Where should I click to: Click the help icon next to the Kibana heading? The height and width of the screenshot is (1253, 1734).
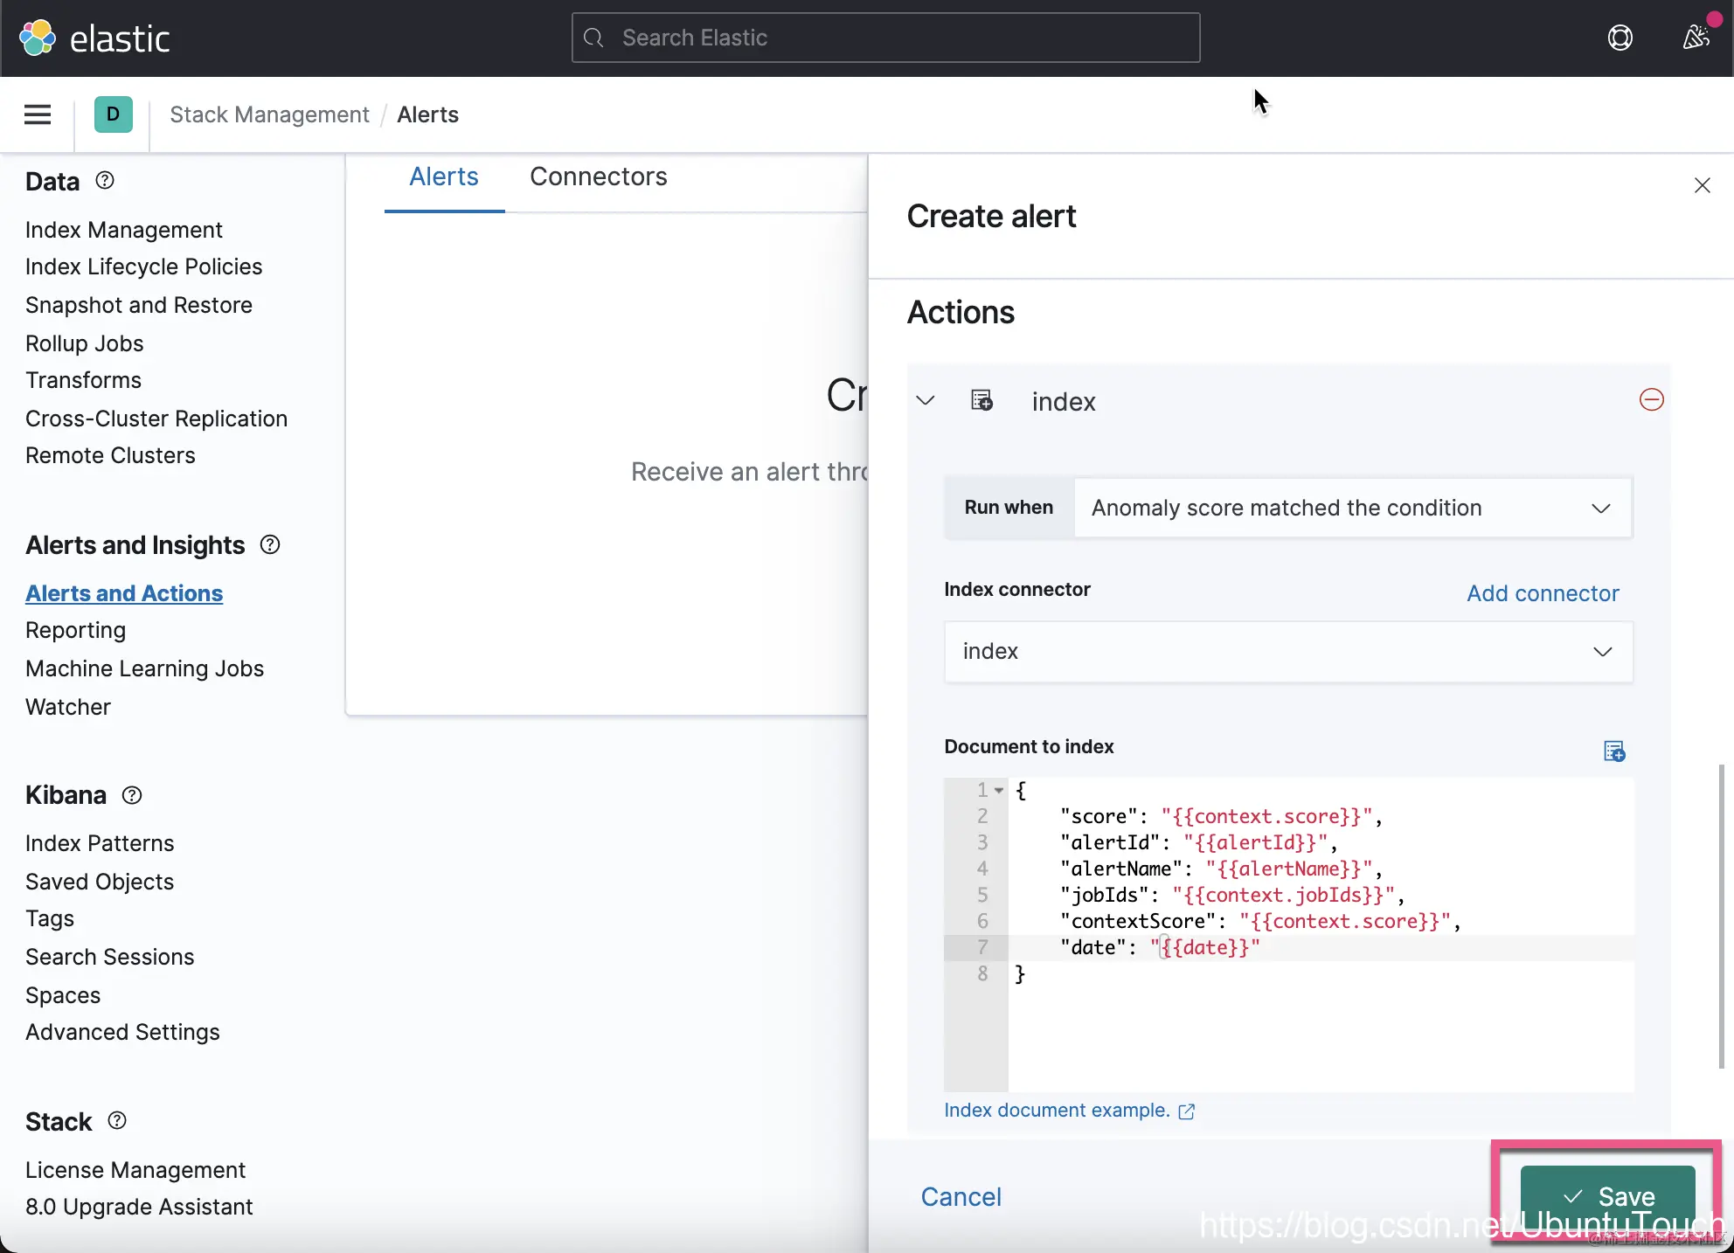(x=132, y=795)
